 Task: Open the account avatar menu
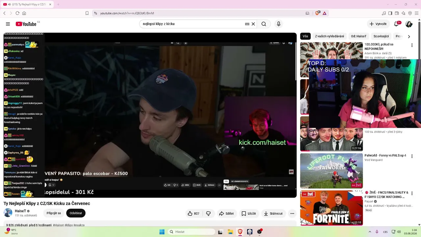tap(409, 24)
